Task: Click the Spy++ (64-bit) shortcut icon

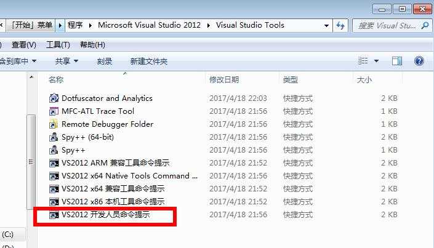Action: (x=54, y=137)
